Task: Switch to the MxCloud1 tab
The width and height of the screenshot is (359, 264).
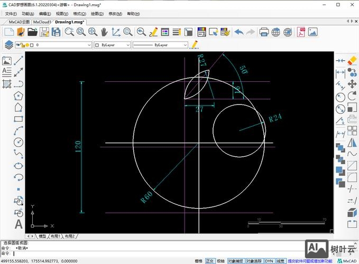Action: tap(42, 22)
